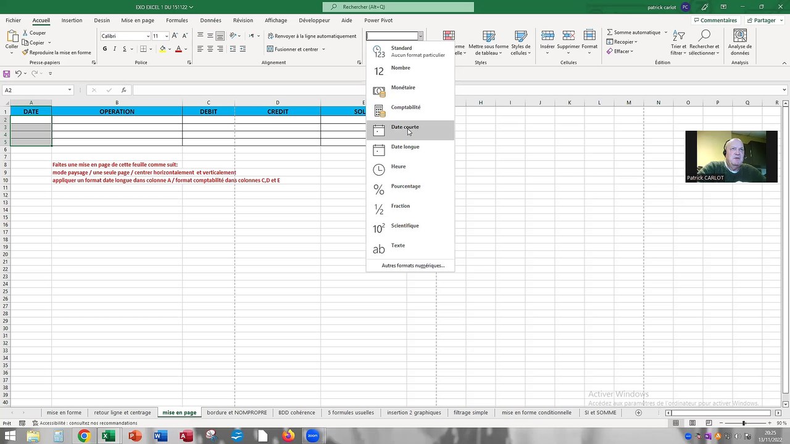The width and height of the screenshot is (790, 444).
Task: Open the Effacer eraser menu
Action: click(x=620, y=51)
